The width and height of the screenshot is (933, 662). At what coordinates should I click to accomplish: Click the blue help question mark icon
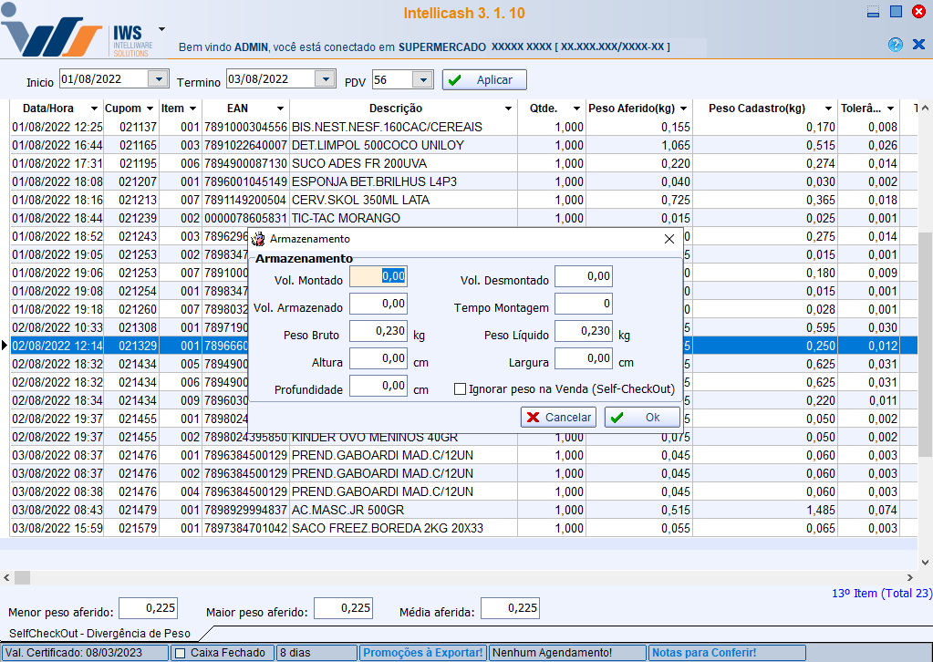point(895,44)
